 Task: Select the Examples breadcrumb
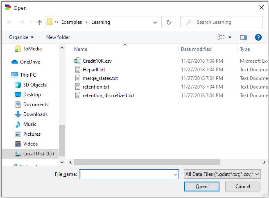[x=72, y=22]
